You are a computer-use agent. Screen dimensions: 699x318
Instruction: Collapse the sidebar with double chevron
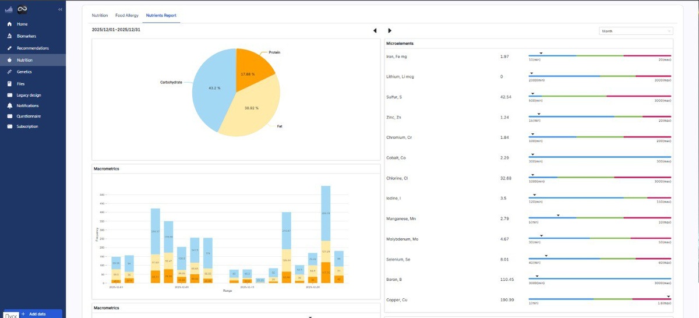point(61,10)
